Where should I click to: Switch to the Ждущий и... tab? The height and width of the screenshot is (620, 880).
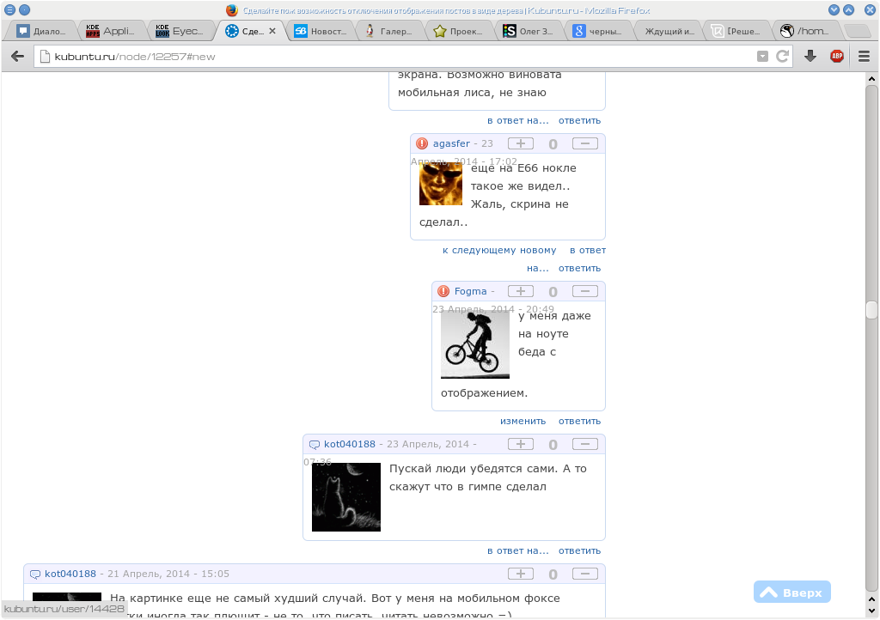click(669, 31)
